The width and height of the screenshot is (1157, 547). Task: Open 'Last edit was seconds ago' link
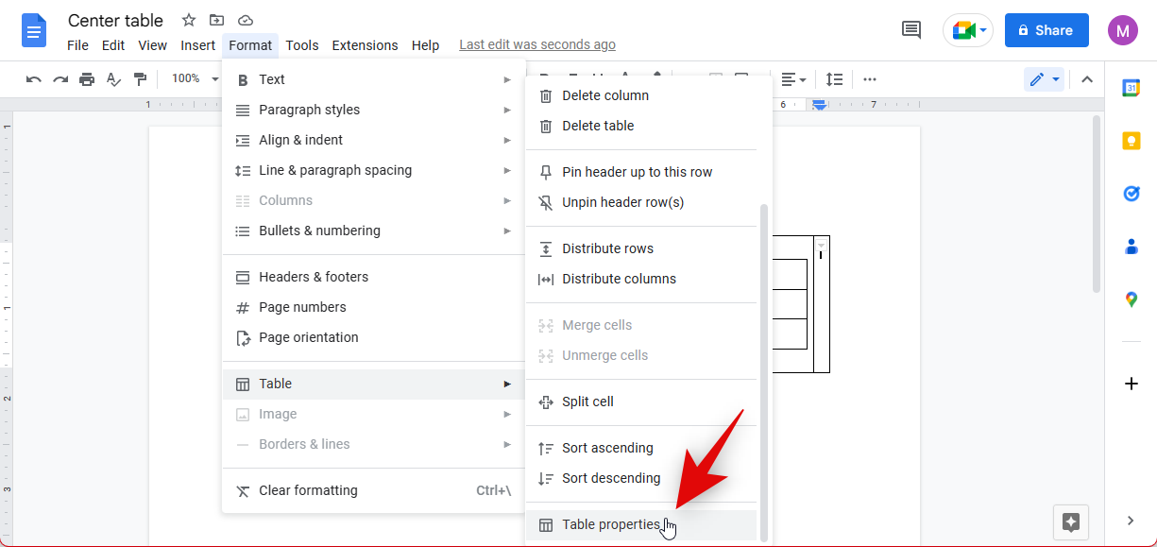[x=536, y=44]
